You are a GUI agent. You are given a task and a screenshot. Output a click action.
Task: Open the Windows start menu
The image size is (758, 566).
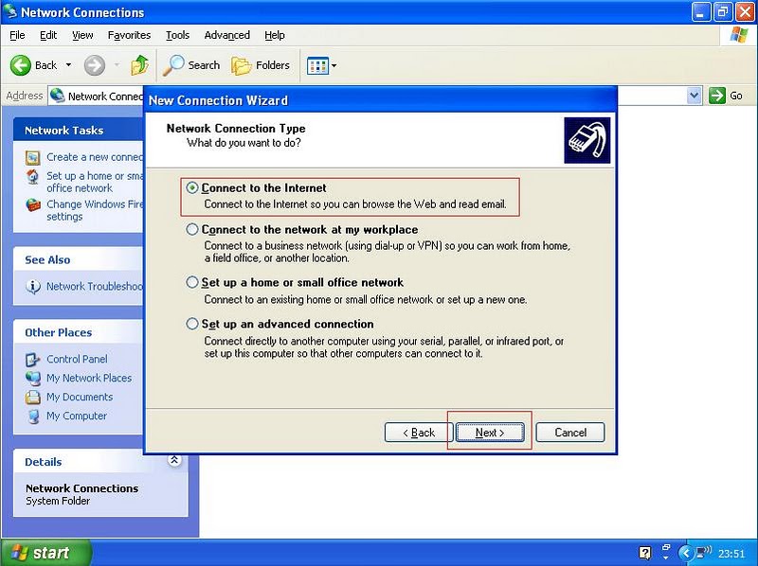coord(45,553)
